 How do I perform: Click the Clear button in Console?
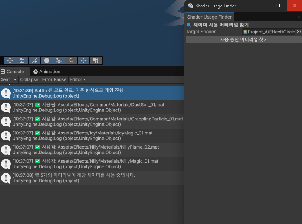point(5,79)
